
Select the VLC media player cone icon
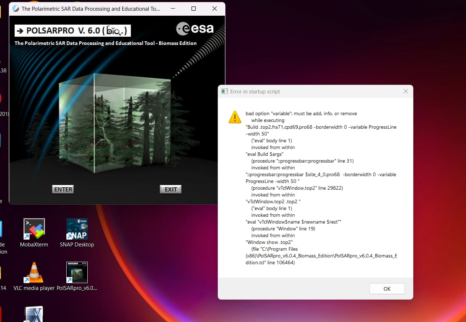pyautogui.click(x=34, y=273)
